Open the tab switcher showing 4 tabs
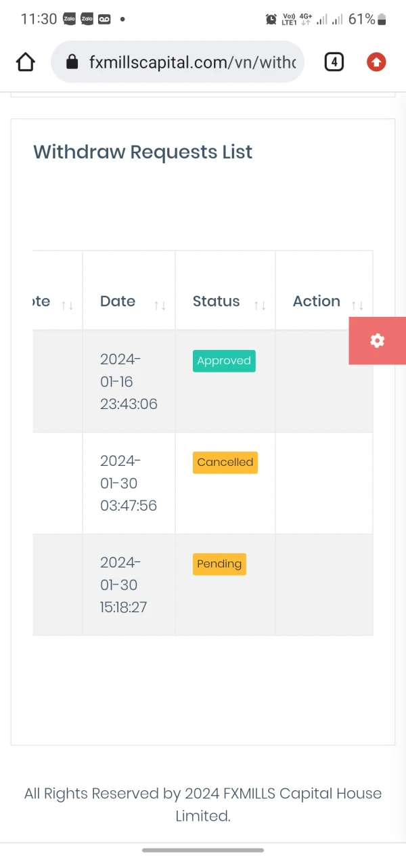406x858 pixels. [334, 62]
